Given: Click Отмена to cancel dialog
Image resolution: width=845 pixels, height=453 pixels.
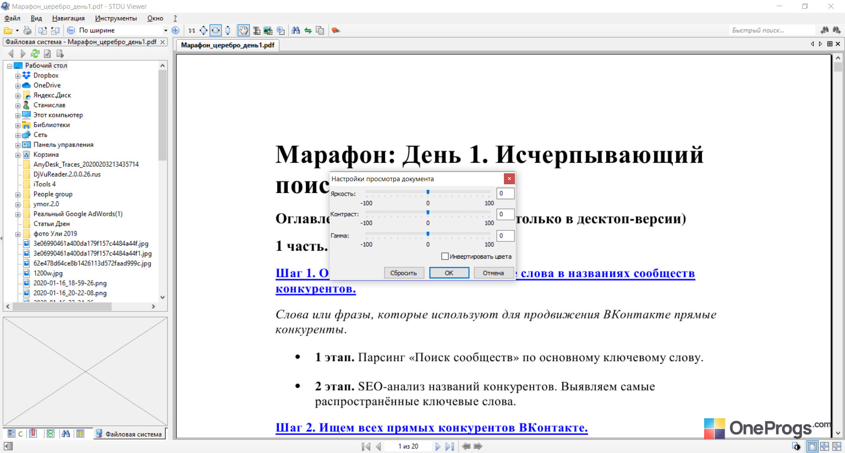Looking at the screenshot, I should 493,273.
